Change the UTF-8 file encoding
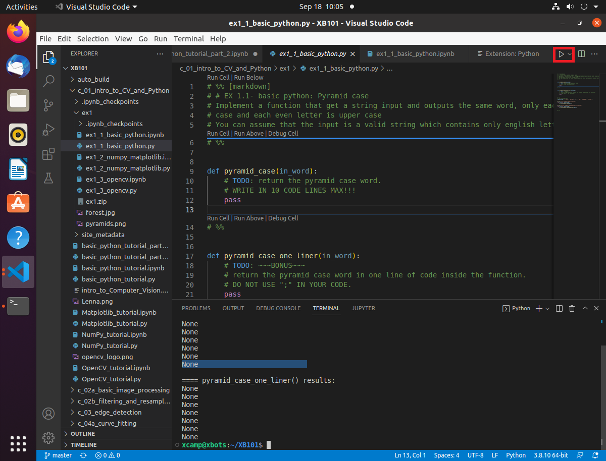The image size is (606, 461). (475, 455)
